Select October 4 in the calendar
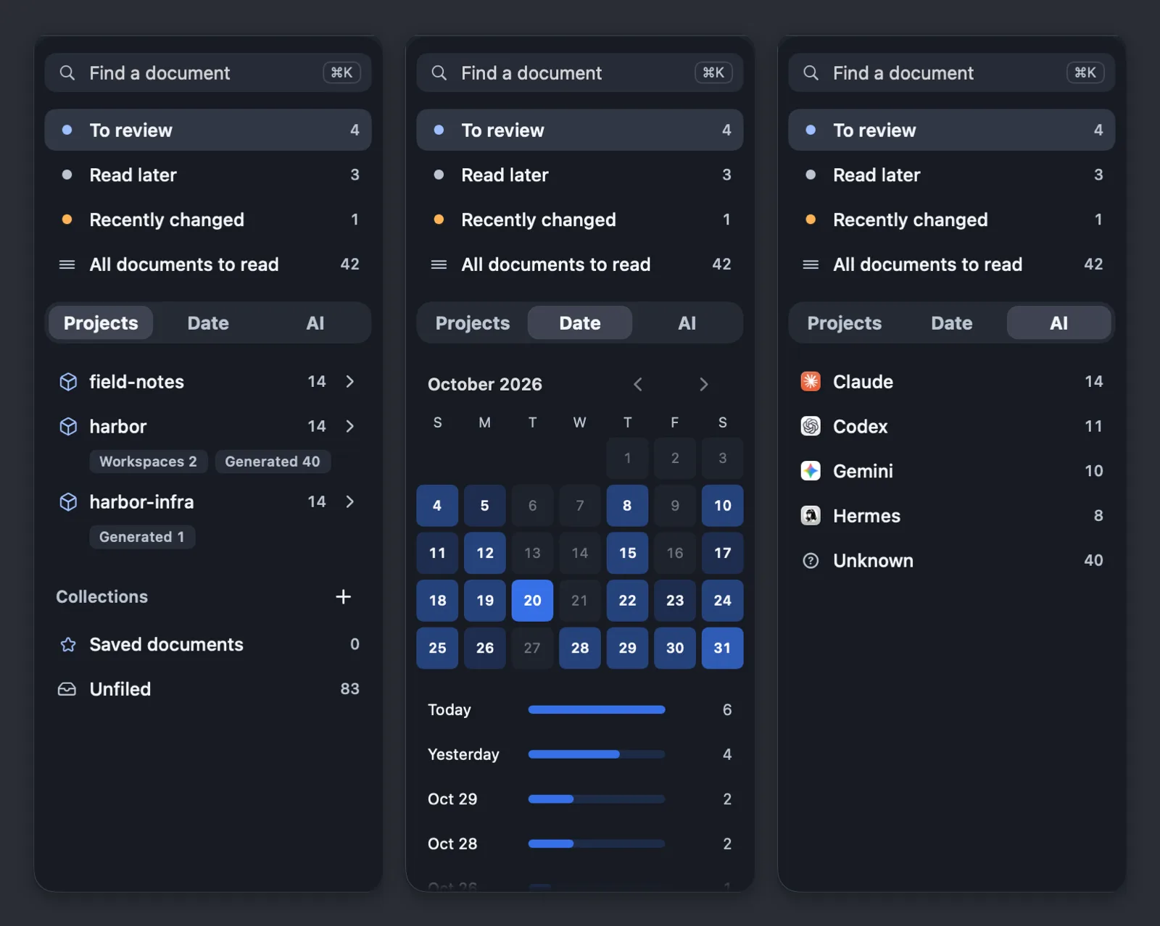 [437, 505]
